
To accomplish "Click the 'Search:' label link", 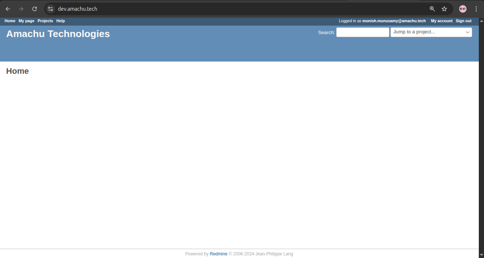I will tap(326, 33).
